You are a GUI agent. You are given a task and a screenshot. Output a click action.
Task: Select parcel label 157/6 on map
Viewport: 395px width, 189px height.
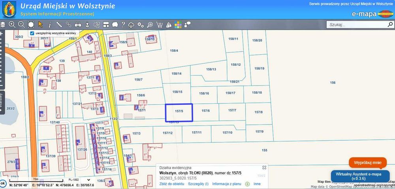205,111
